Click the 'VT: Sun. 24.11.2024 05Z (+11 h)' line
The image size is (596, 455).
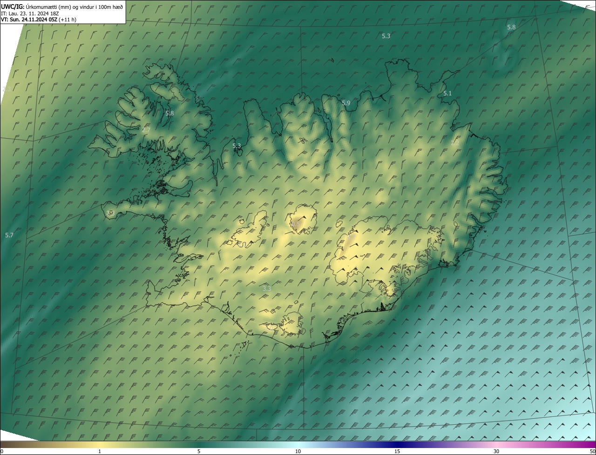pyautogui.click(x=39, y=20)
